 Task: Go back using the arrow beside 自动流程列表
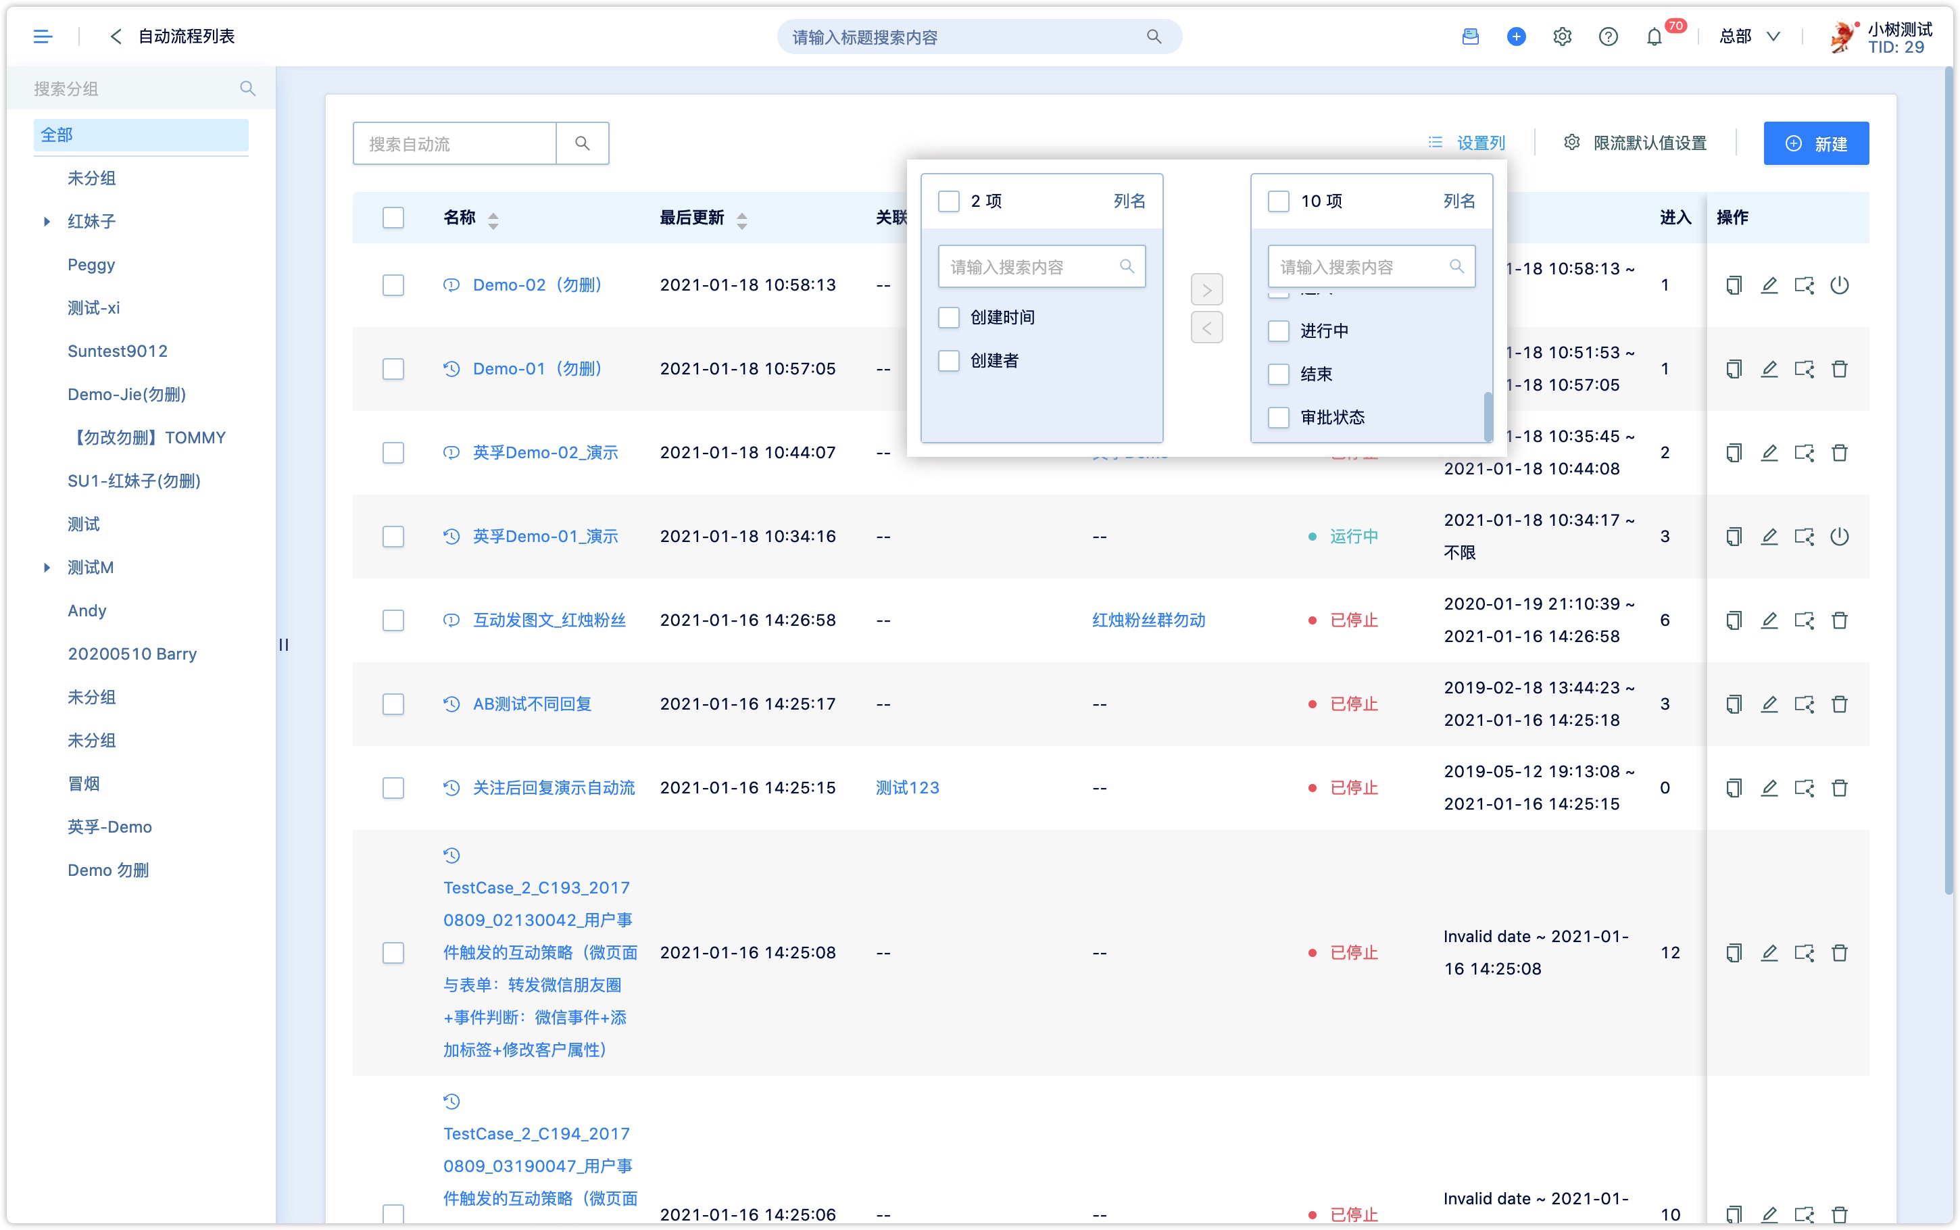click(116, 36)
